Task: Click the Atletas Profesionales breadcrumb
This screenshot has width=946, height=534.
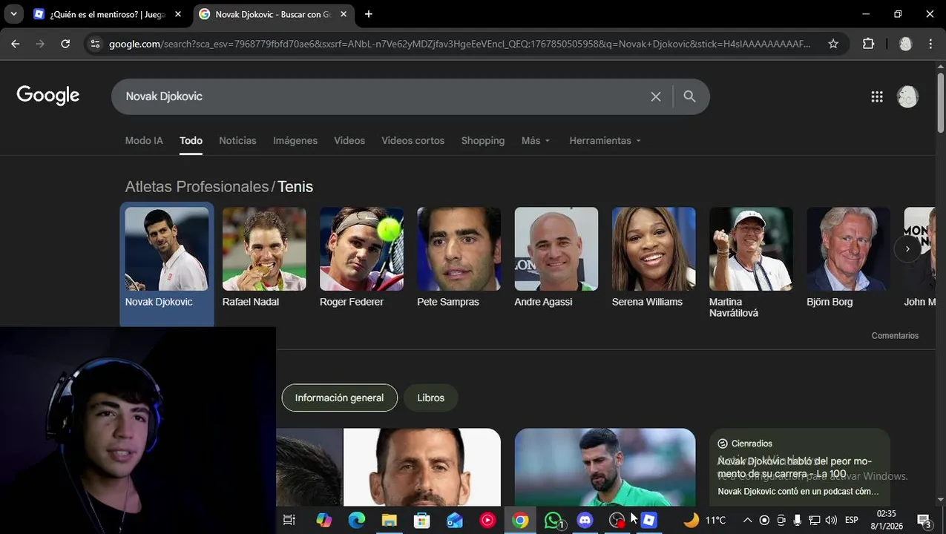Action: (197, 186)
